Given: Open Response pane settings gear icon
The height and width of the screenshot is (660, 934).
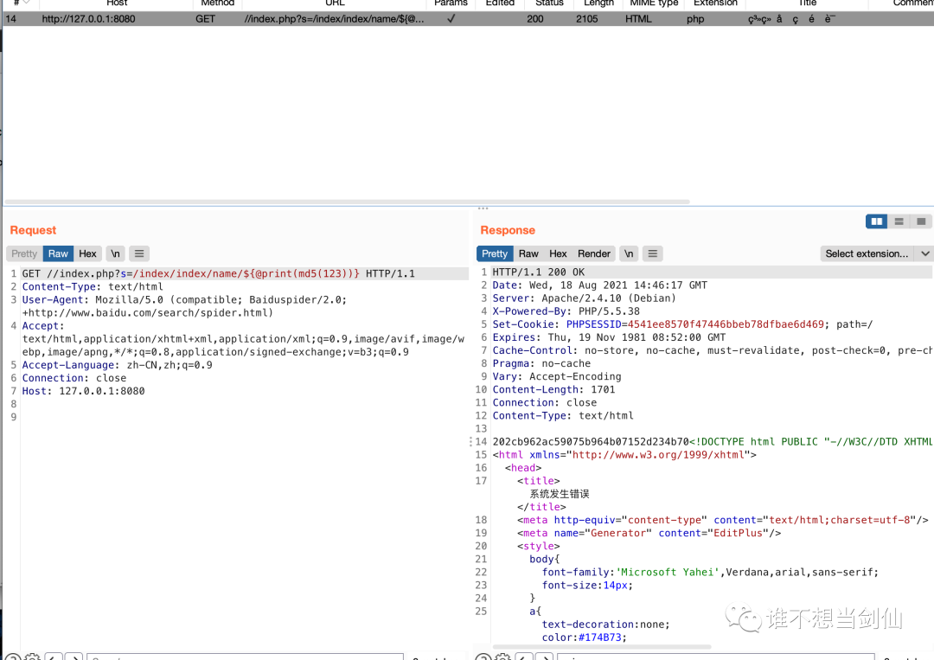Looking at the screenshot, I should pos(502,657).
